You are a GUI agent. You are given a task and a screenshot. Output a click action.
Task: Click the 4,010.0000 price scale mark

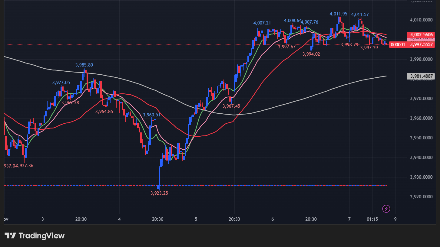421,20
